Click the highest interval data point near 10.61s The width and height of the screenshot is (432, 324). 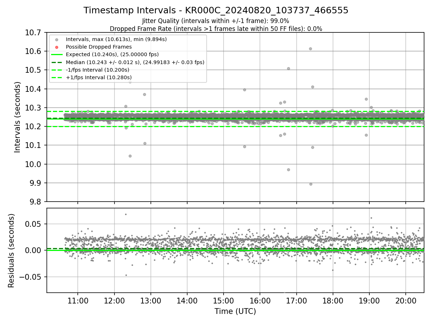pos(310,49)
